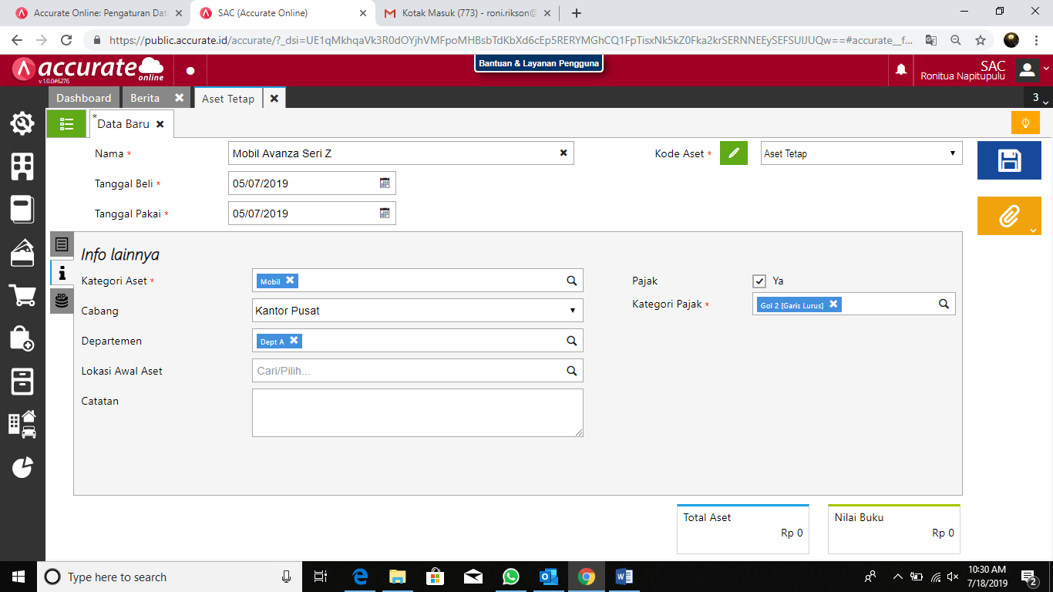Open Word from the Windows taskbar

[624, 577]
